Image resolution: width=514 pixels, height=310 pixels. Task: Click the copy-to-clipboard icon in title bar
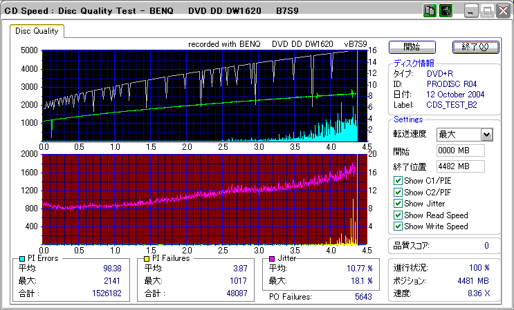[430, 10]
